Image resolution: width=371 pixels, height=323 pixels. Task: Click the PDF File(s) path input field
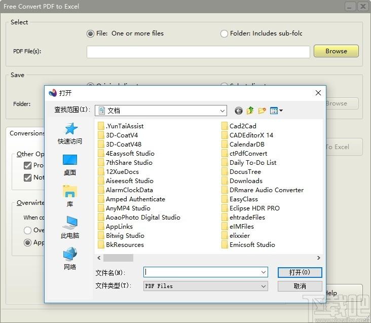coord(198,52)
